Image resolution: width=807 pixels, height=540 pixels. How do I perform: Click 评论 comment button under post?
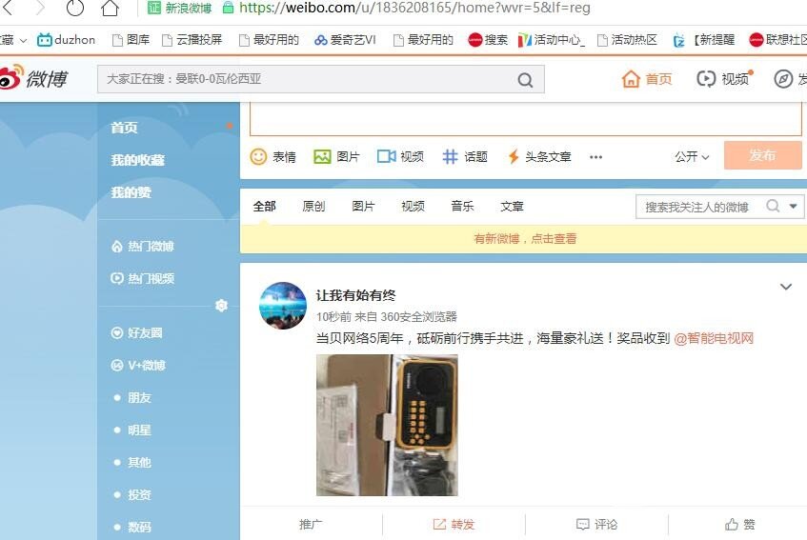click(596, 524)
